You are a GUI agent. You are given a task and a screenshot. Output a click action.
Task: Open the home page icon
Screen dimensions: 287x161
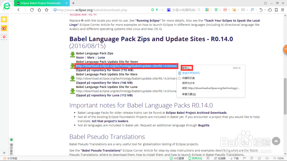39,10
